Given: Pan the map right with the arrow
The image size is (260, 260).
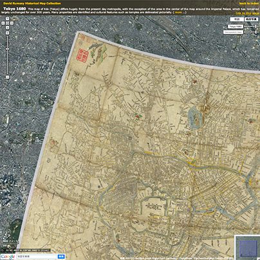Looking at the screenshot, I should coord(12,23).
